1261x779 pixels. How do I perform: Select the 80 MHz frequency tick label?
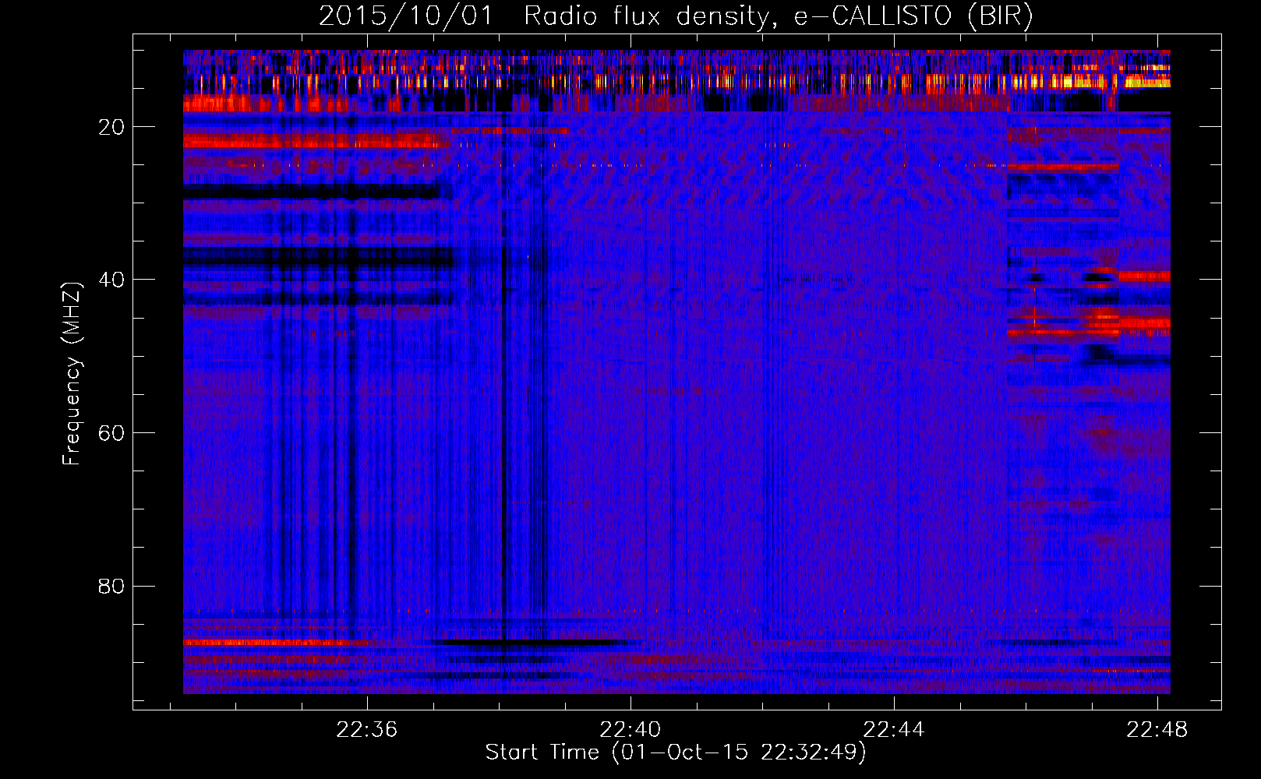[x=111, y=586]
